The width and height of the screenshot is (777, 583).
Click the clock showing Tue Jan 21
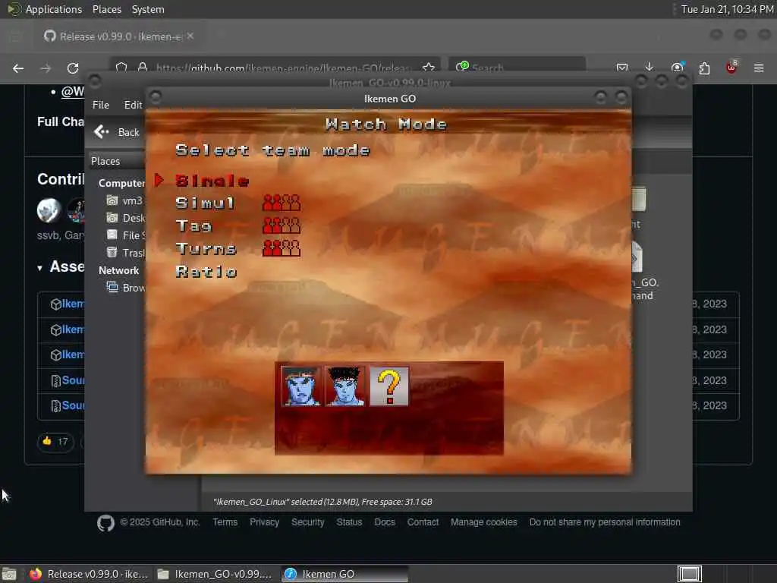pyautogui.click(x=726, y=9)
